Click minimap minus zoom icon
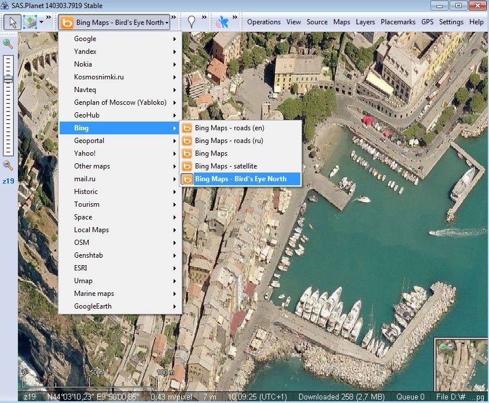This screenshot has height=403, width=489. [451, 346]
